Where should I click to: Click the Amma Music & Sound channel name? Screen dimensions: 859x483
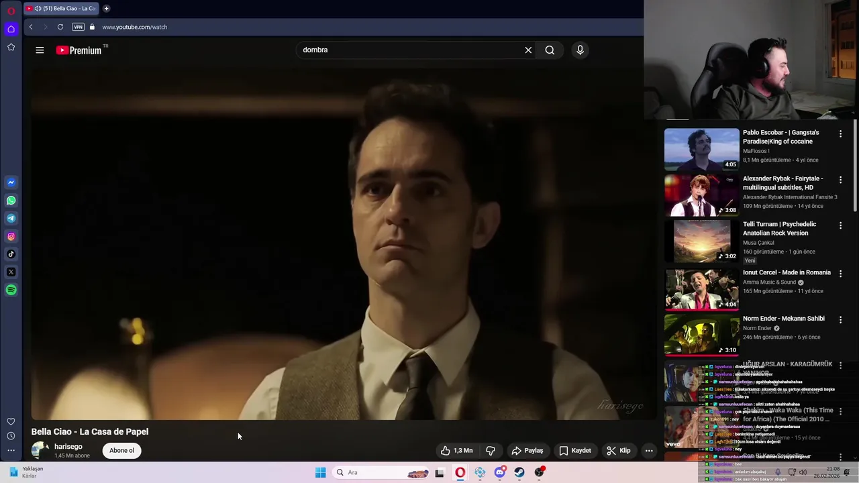[769, 282]
